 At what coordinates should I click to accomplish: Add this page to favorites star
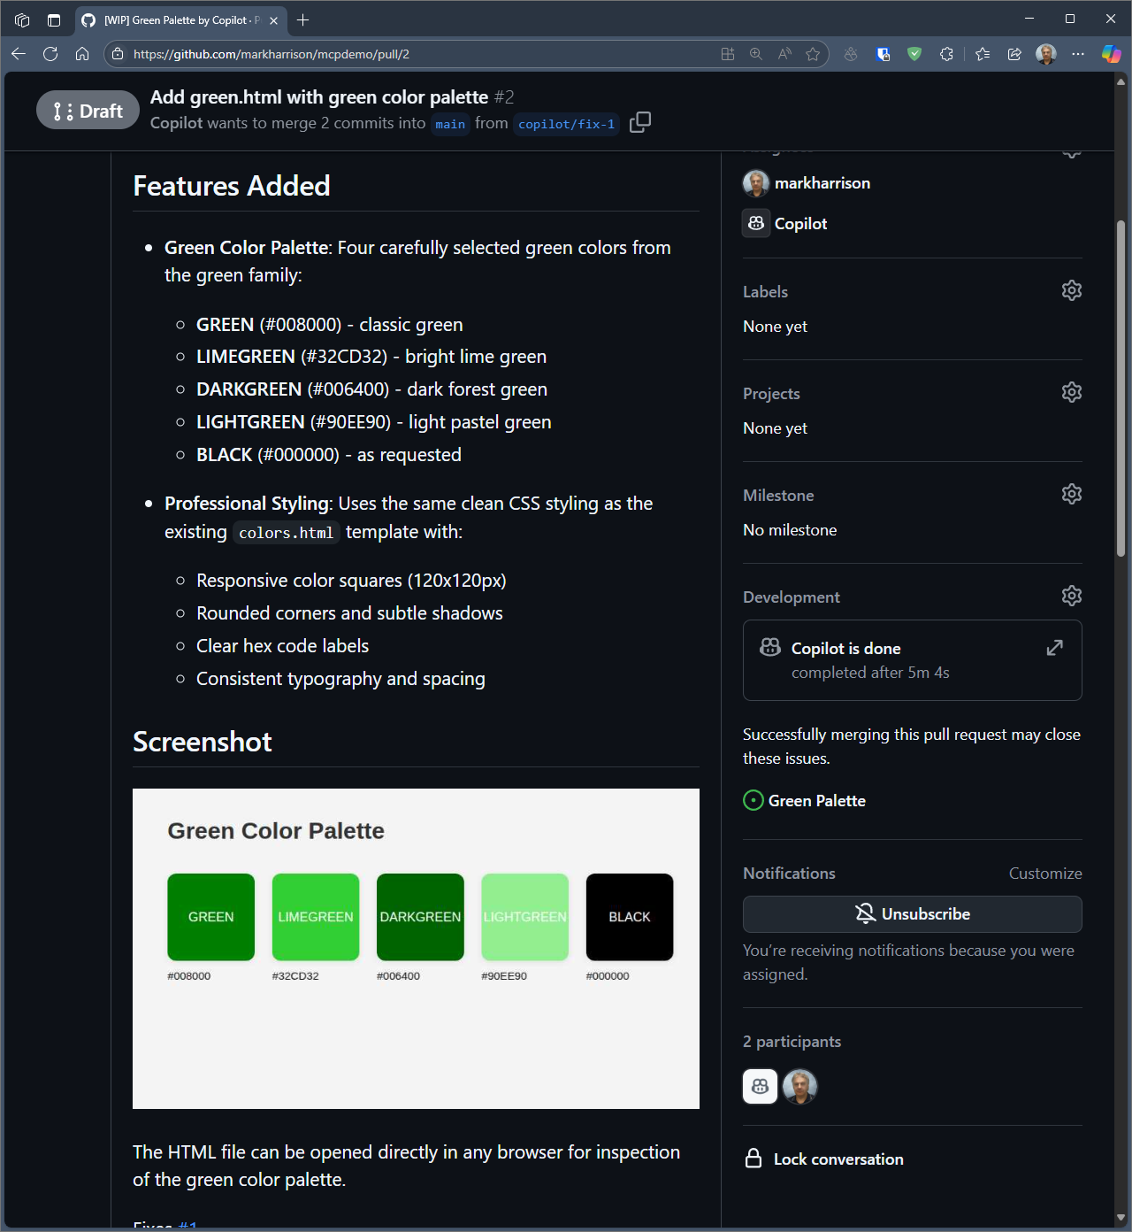click(x=813, y=54)
